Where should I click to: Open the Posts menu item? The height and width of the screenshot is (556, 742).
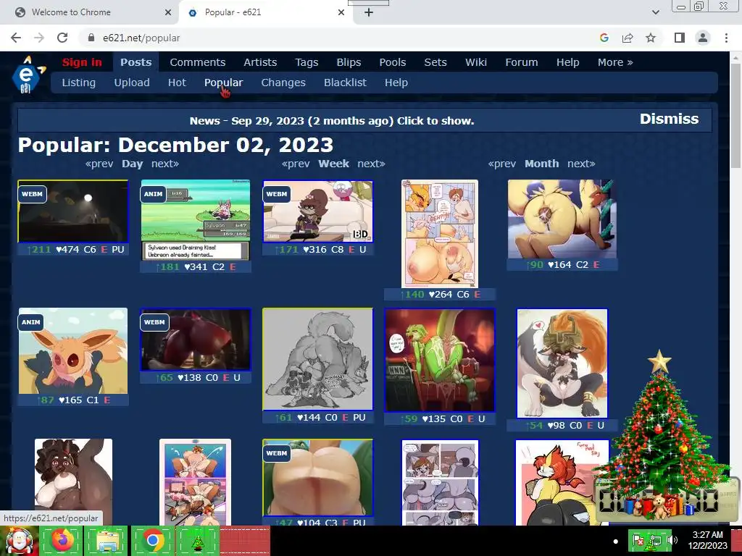tap(136, 62)
